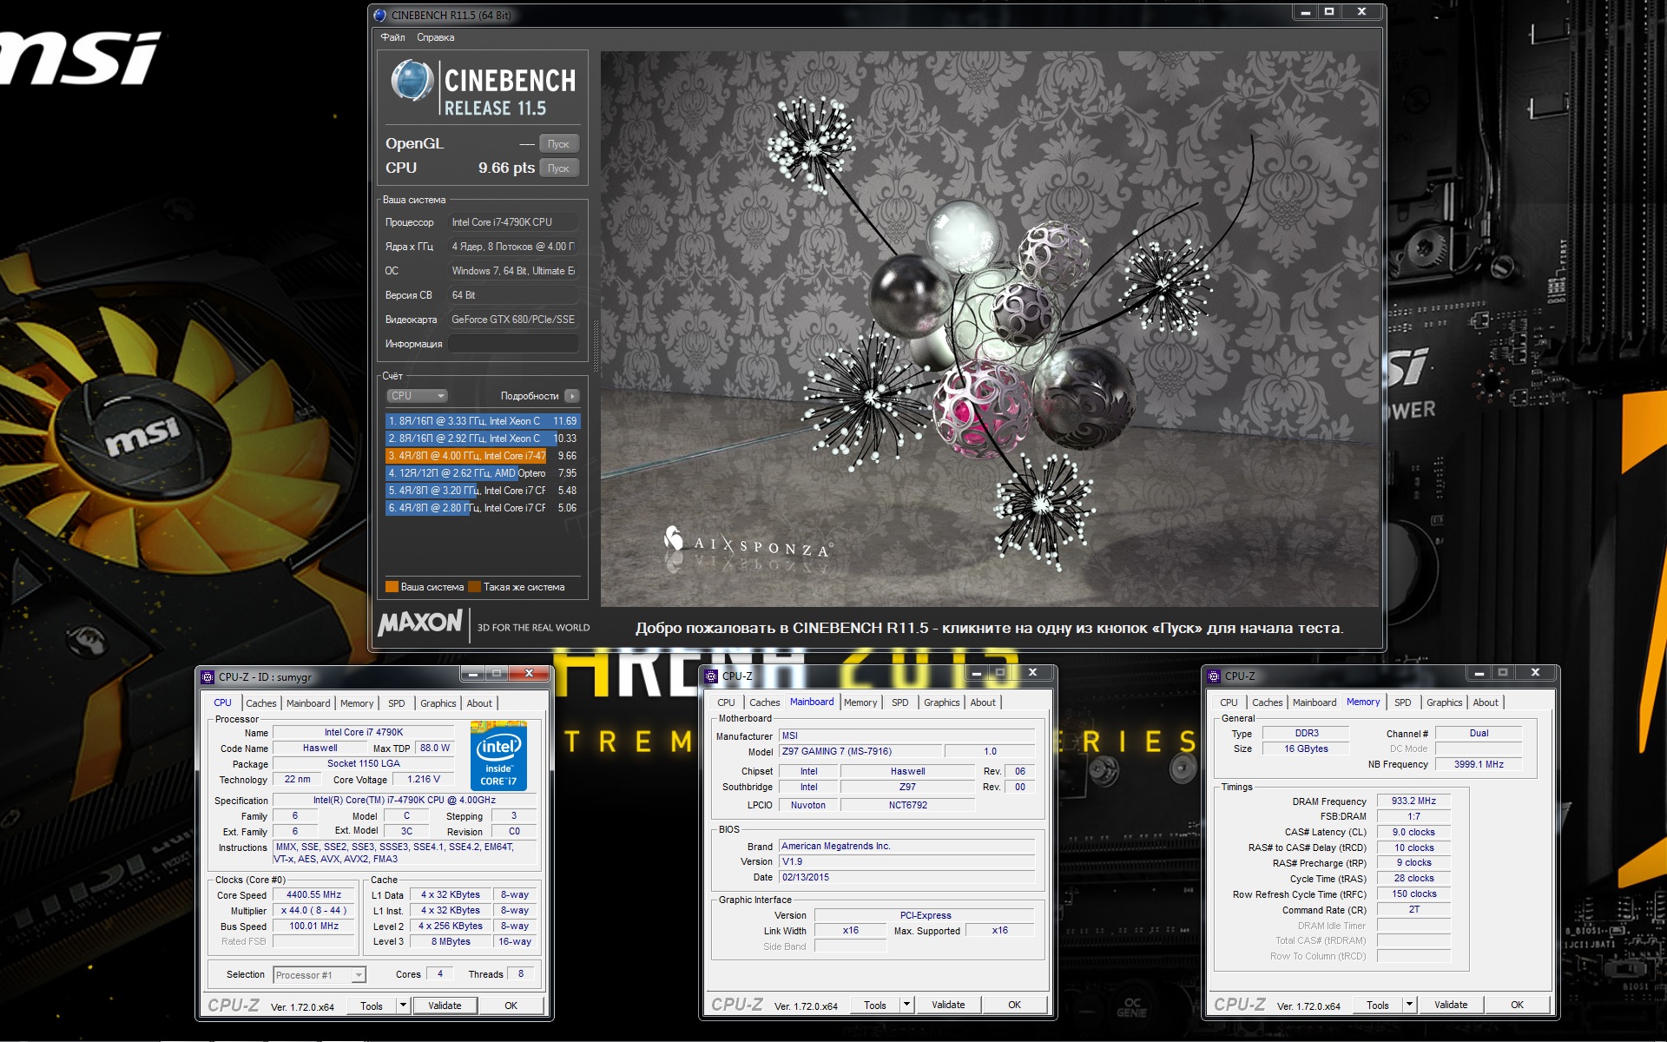
Task: Click Validate in sumygr CPU-Z window
Action: 445,1006
